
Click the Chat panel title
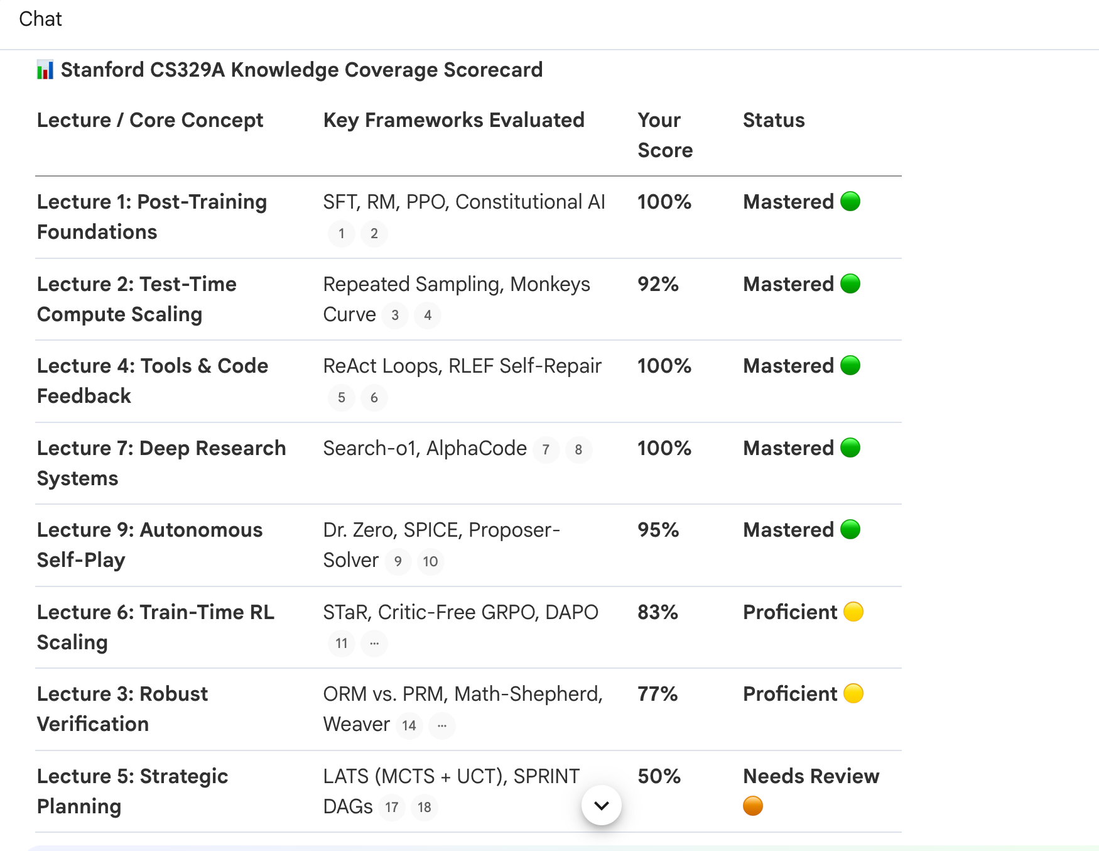40,19
